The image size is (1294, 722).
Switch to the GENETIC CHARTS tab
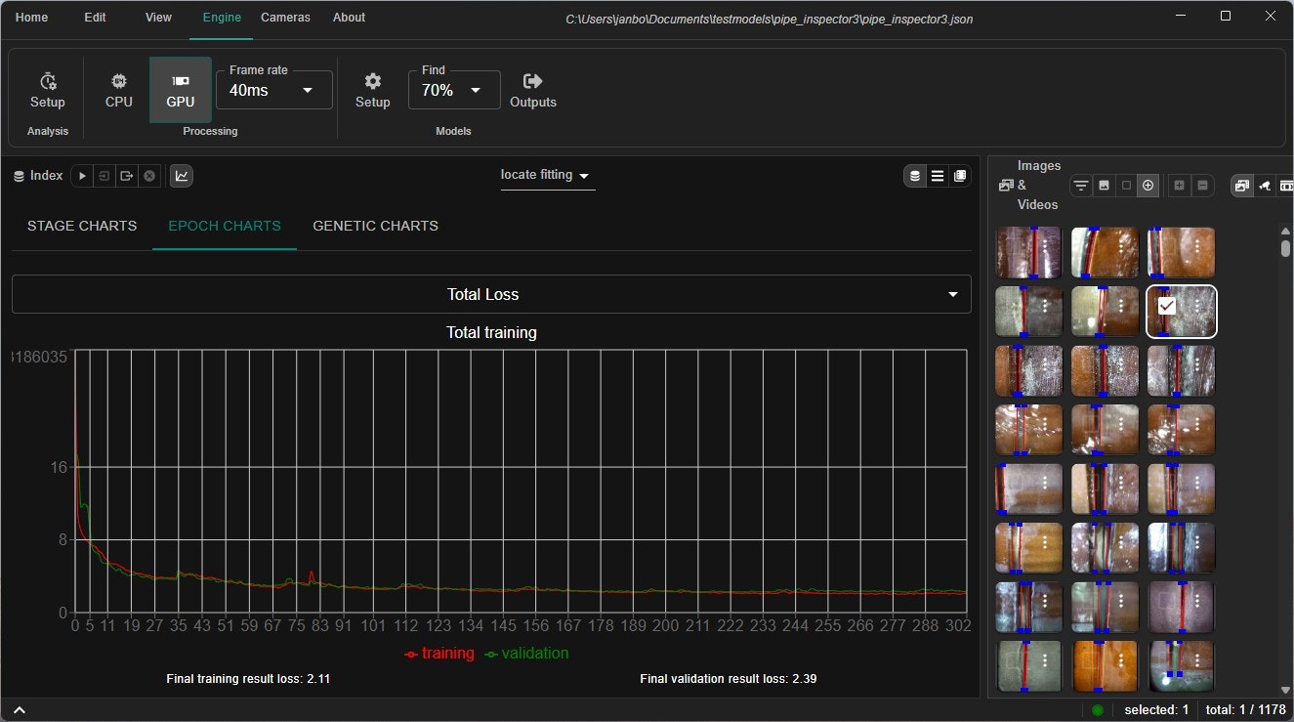click(x=375, y=226)
